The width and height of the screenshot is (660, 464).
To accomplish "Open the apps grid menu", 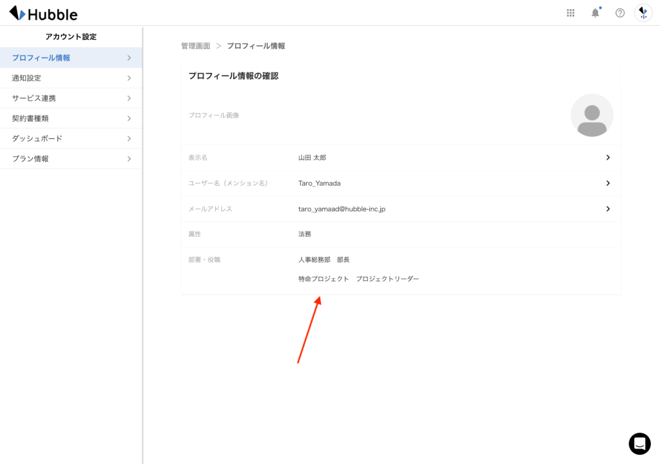I will (x=570, y=13).
